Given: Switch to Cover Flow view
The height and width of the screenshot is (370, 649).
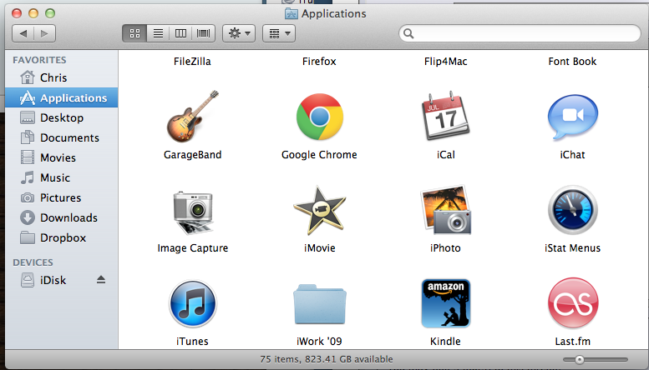Looking at the screenshot, I should (x=203, y=33).
